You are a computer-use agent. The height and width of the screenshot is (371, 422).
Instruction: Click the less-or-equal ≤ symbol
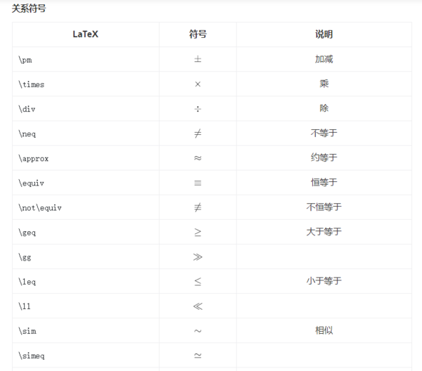coord(198,281)
